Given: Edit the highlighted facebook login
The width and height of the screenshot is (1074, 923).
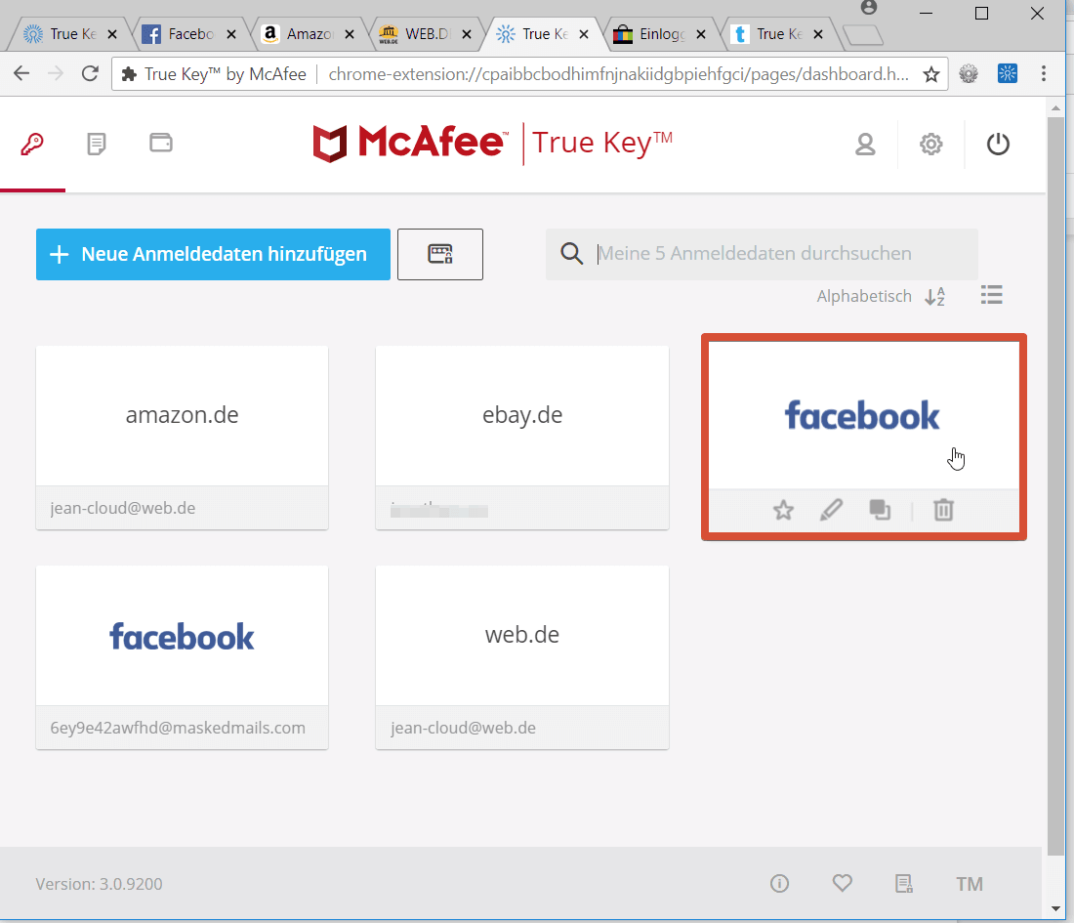Looking at the screenshot, I should [x=832, y=510].
